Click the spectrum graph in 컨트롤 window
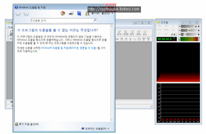Screen dimensions: 206x134 pyautogui.click(x=178, y=103)
